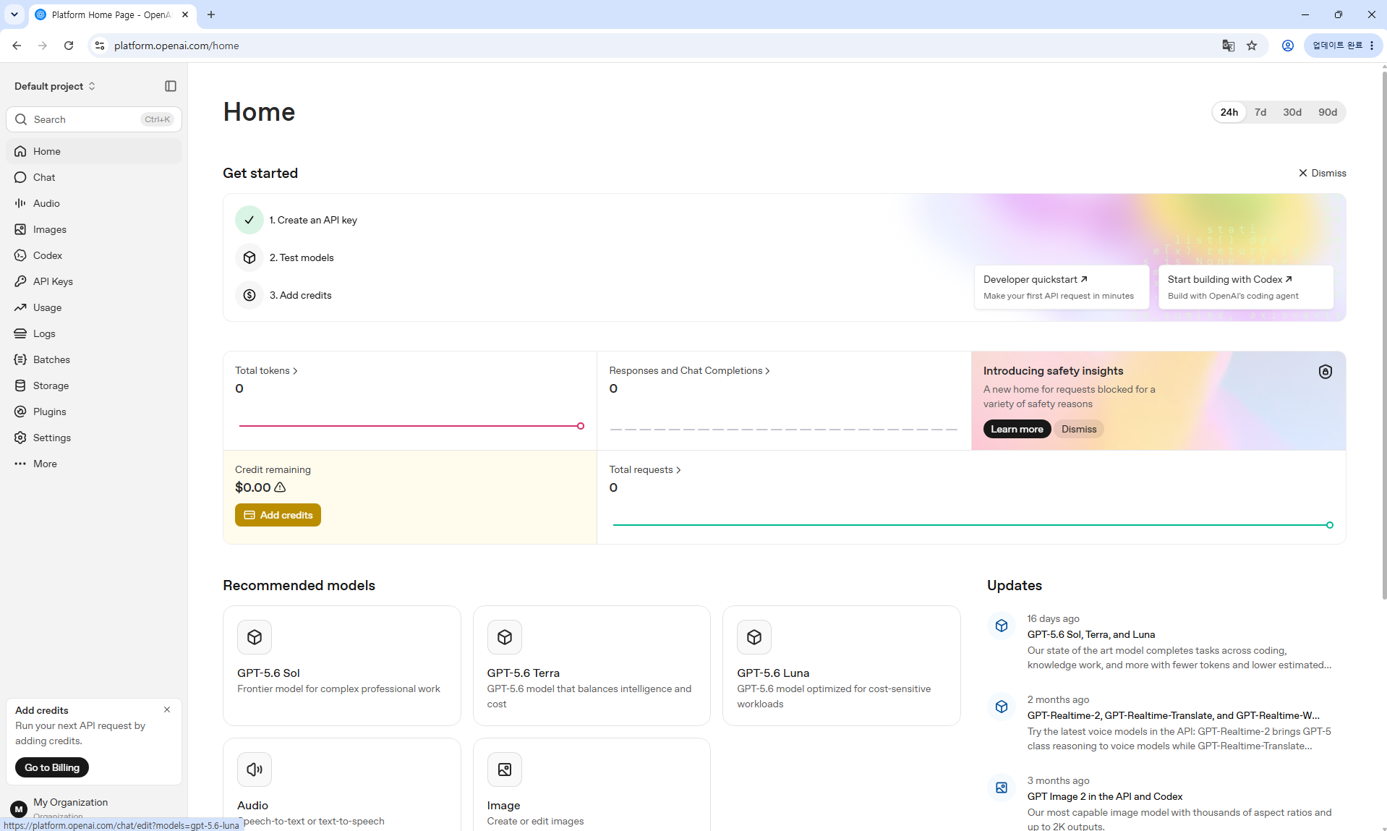View site information icon in address bar
This screenshot has width=1387, height=831.
(x=100, y=46)
